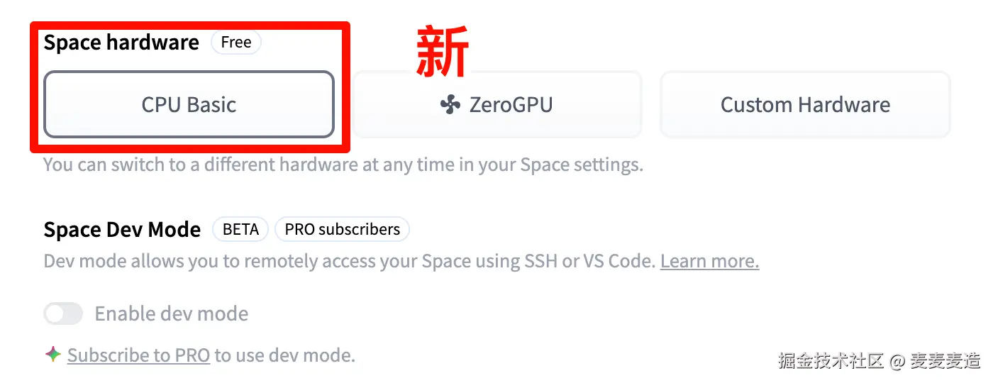The width and height of the screenshot is (993, 383).
Task: Click the "to use dev mode" text
Action: click(284, 355)
